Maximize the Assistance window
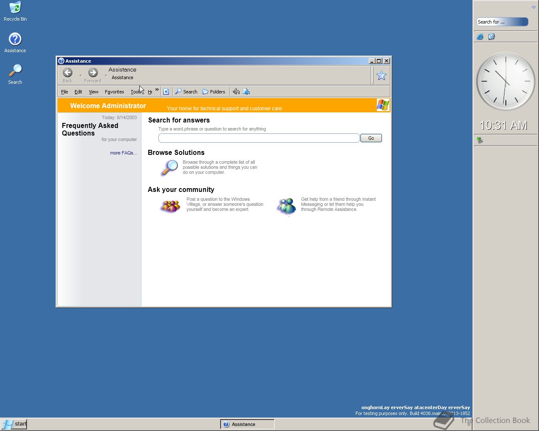 pyautogui.click(x=379, y=61)
